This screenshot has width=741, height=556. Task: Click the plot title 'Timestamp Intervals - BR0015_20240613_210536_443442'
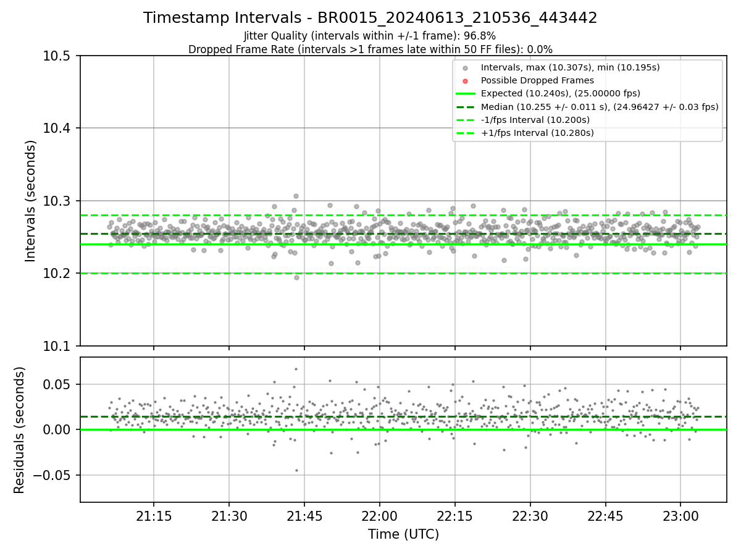click(x=371, y=18)
